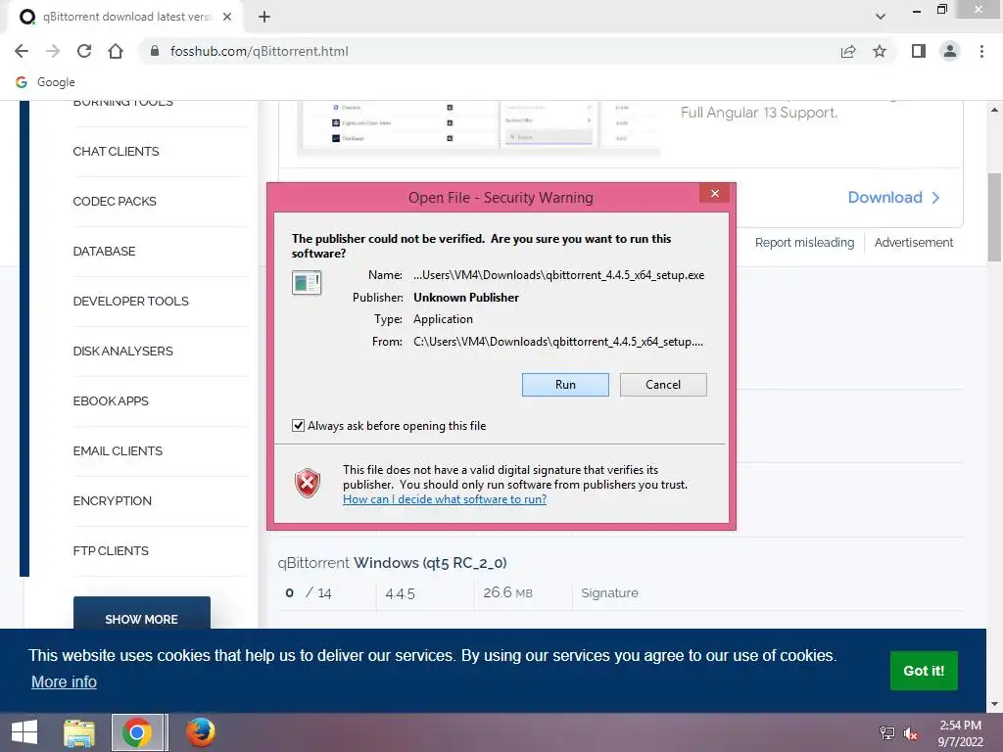The width and height of the screenshot is (1003, 752).
Task: Click the application file icon in the dialog
Action: tap(307, 282)
